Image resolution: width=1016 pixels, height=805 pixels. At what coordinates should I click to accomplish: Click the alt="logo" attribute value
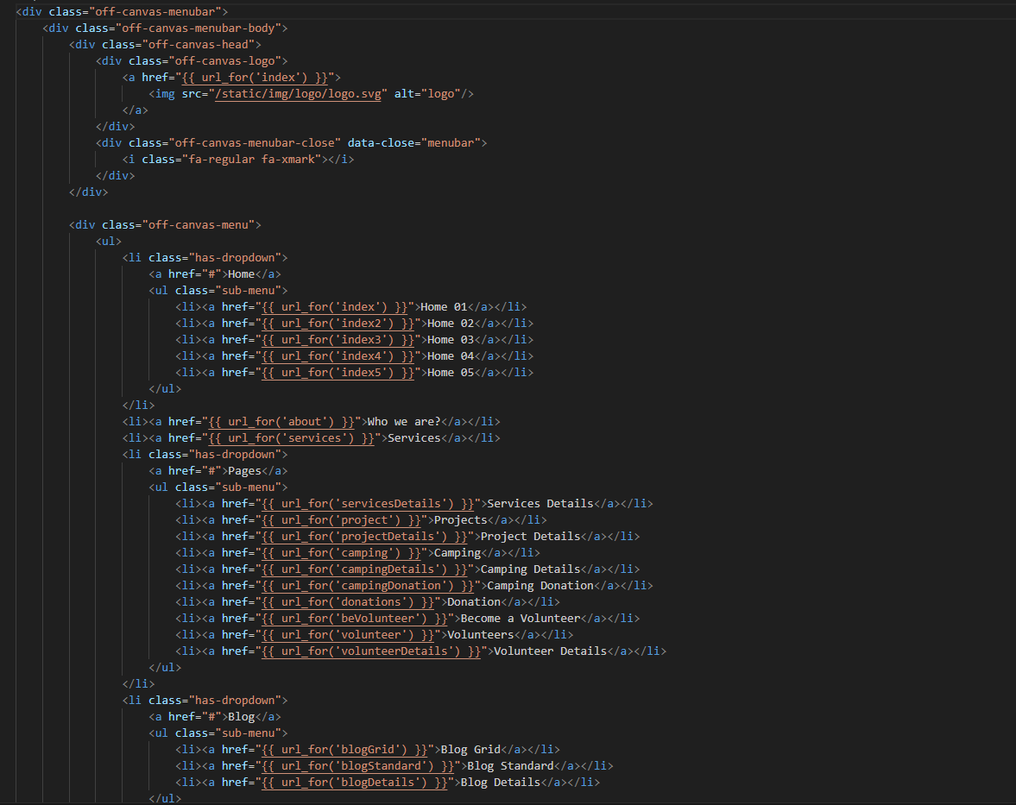[x=444, y=94]
